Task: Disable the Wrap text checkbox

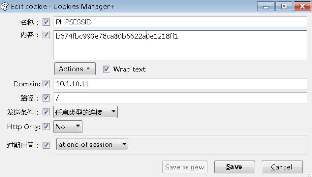Action: click(106, 69)
